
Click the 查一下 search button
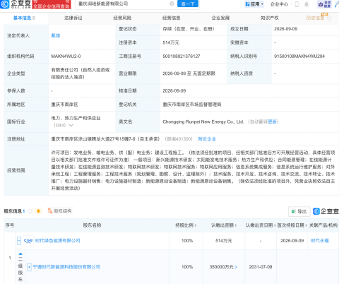click(188, 4)
